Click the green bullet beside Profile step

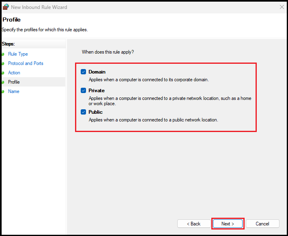pyautogui.click(x=3, y=82)
